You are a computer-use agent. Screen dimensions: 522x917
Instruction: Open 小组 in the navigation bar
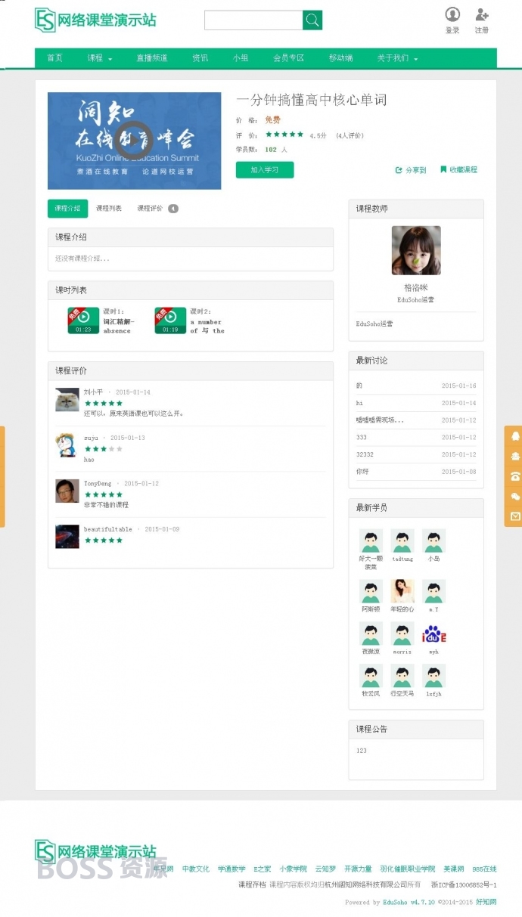(241, 58)
